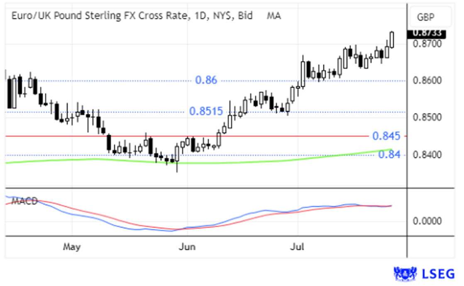Open the GBP currency selector
Image resolution: width=464 pixels, height=286 pixels.
[x=430, y=17]
